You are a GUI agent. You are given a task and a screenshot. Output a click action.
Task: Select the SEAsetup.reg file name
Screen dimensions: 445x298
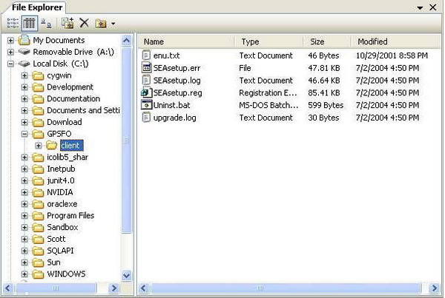[x=178, y=93]
